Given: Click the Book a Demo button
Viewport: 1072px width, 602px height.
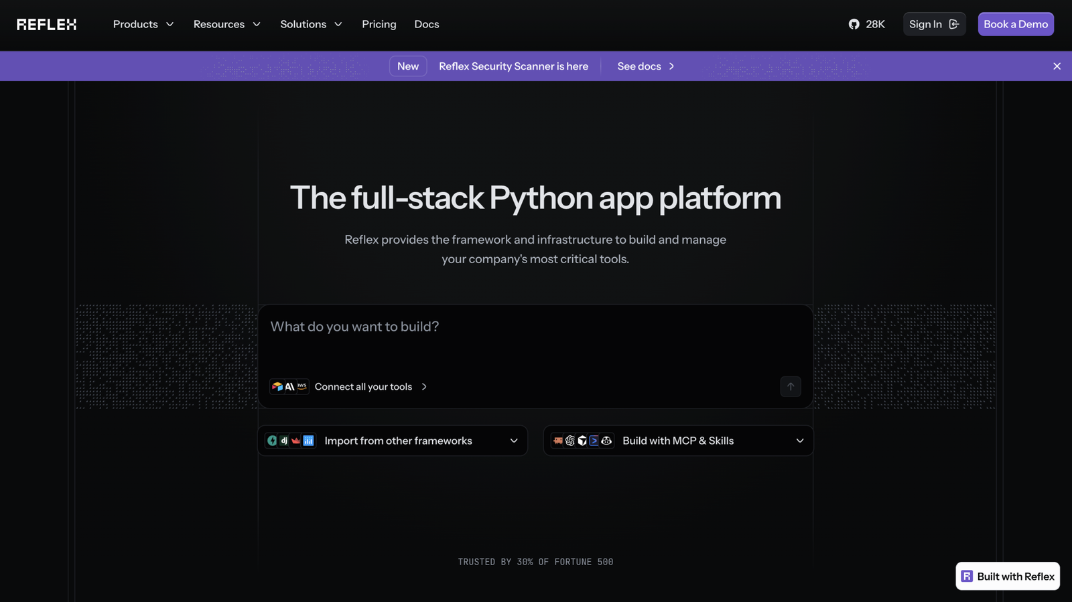Looking at the screenshot, I should (x=1016, y=24).
